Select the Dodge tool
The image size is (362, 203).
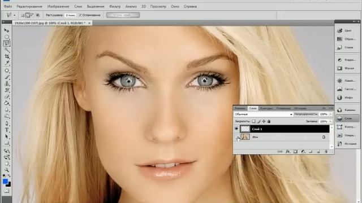[x=7, y=116]
